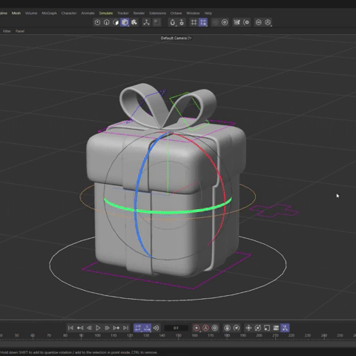Toggle Position keying arrows icon

point(248,328)
